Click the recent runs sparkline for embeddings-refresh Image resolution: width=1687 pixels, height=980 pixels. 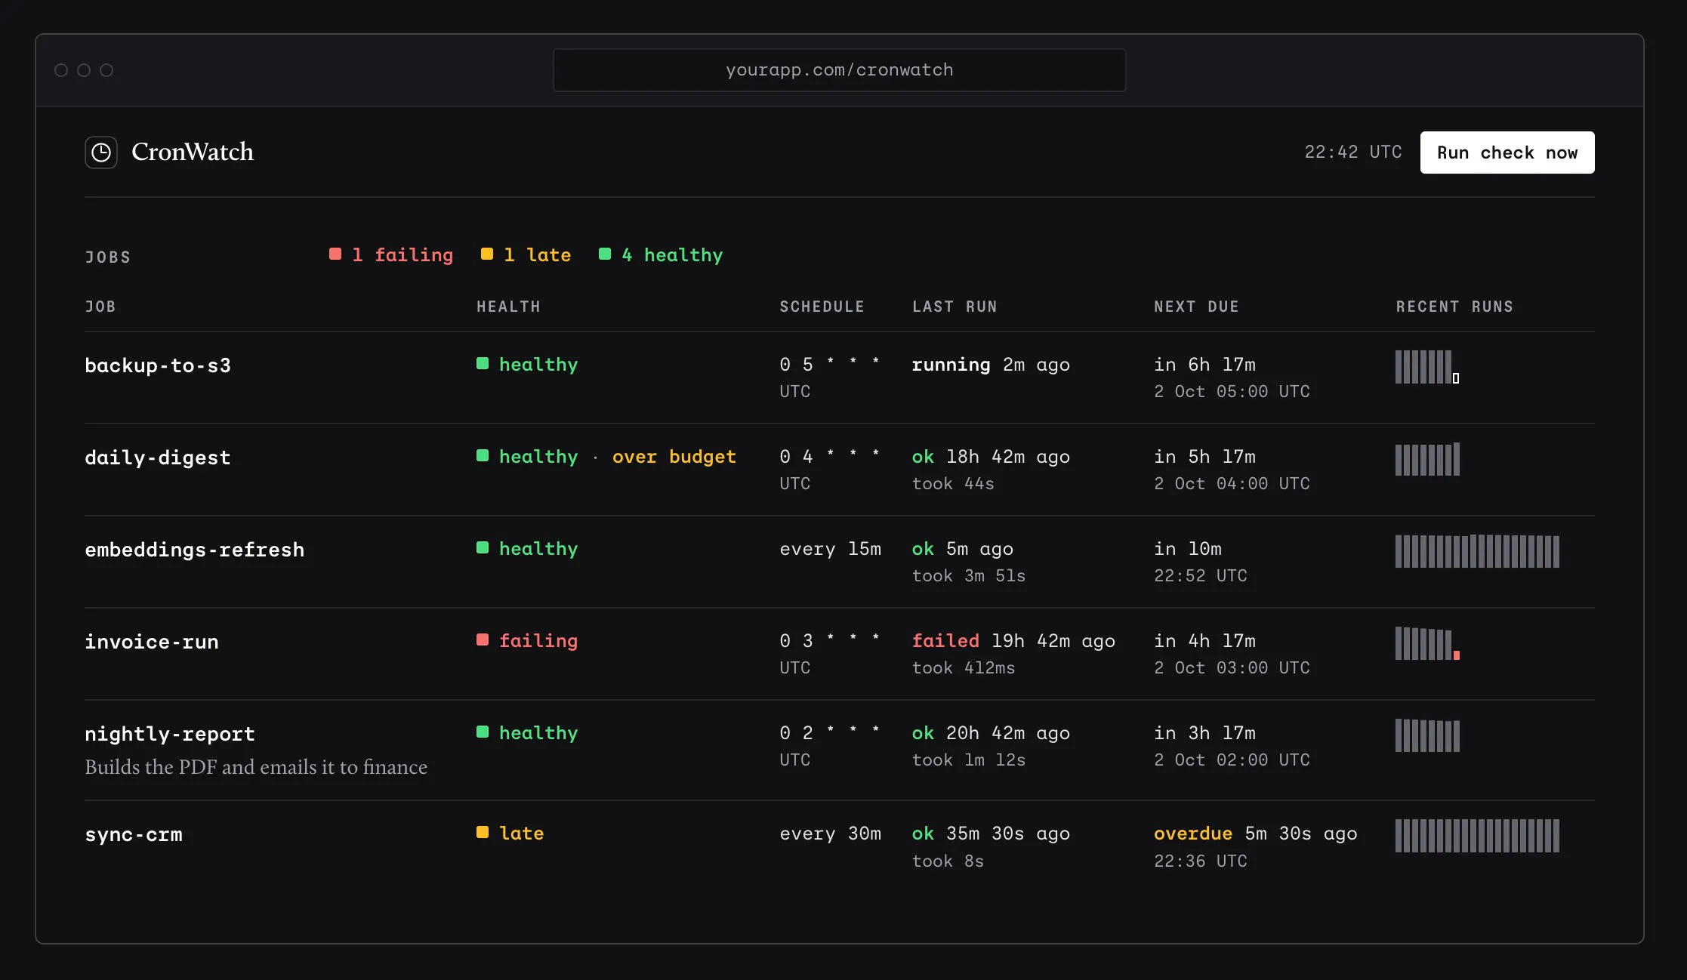[x=1477, y=551]
